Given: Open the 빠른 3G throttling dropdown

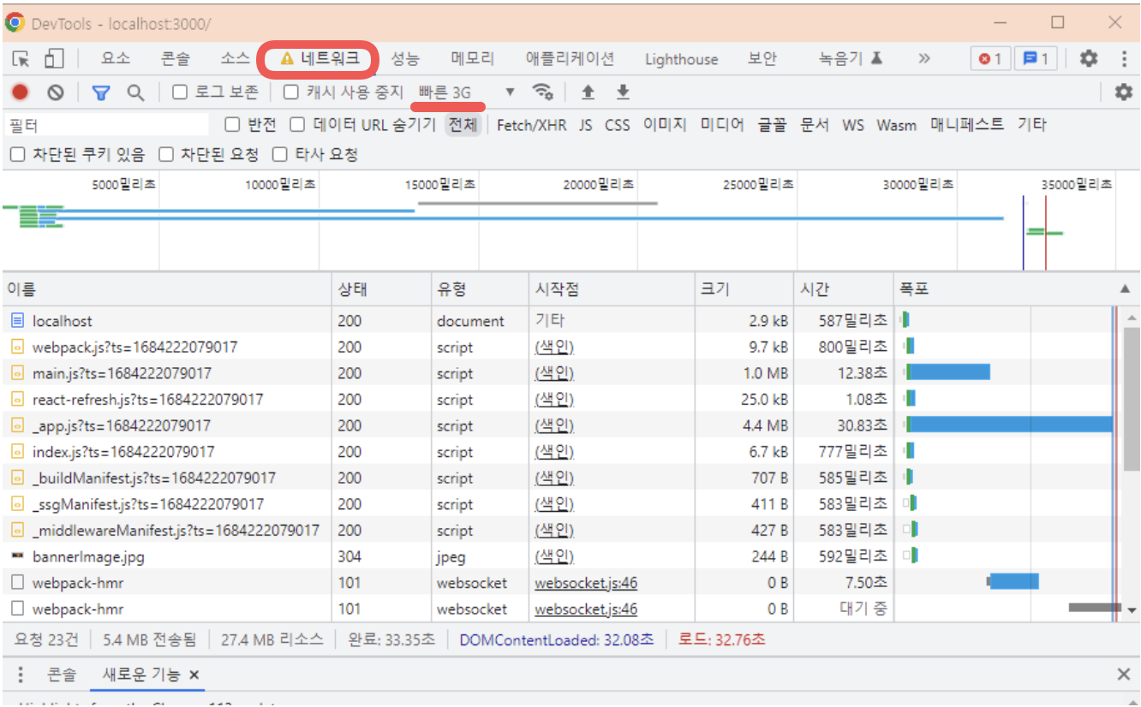Looking at the screenshot, I should point(468,92).
